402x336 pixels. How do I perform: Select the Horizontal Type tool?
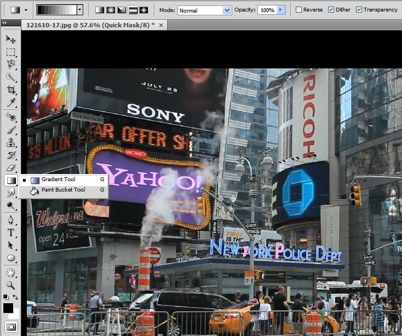[10, 232]
